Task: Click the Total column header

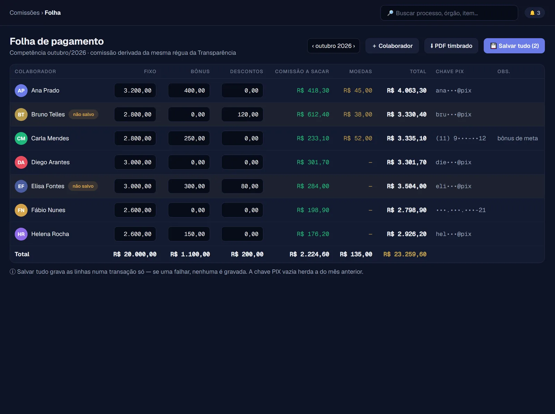Action: pyautogui.click(x=418, y=71)
